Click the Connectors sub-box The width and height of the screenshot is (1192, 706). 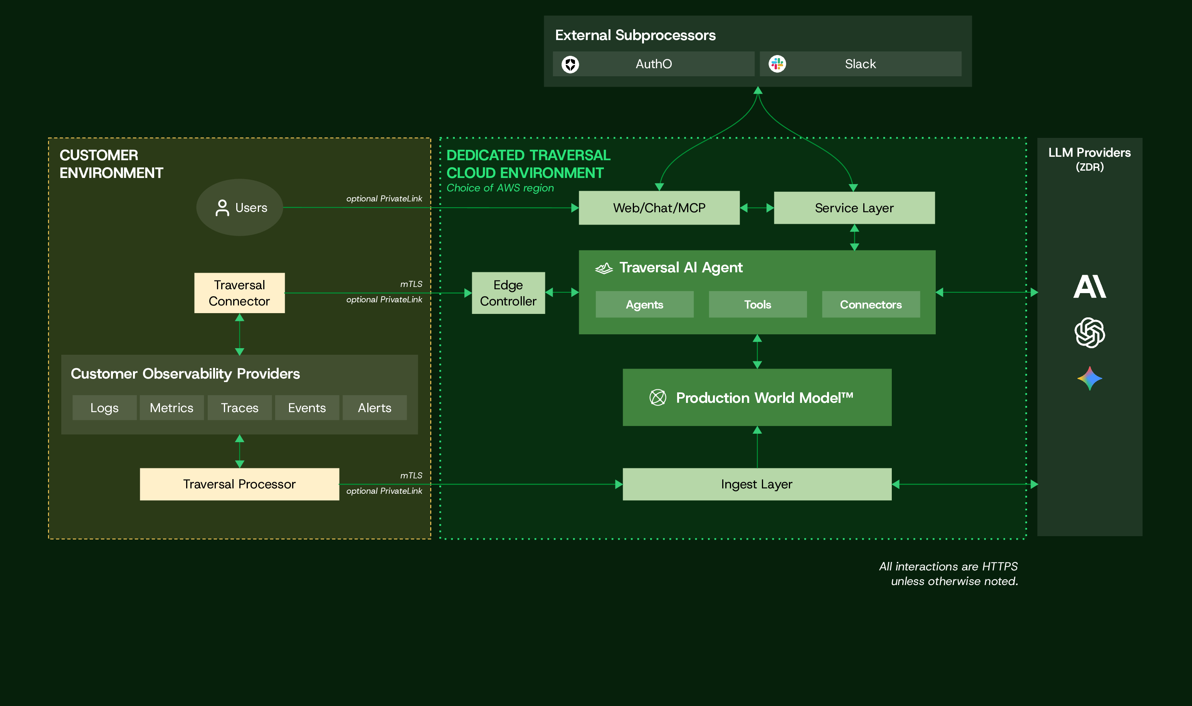(871, 305)
